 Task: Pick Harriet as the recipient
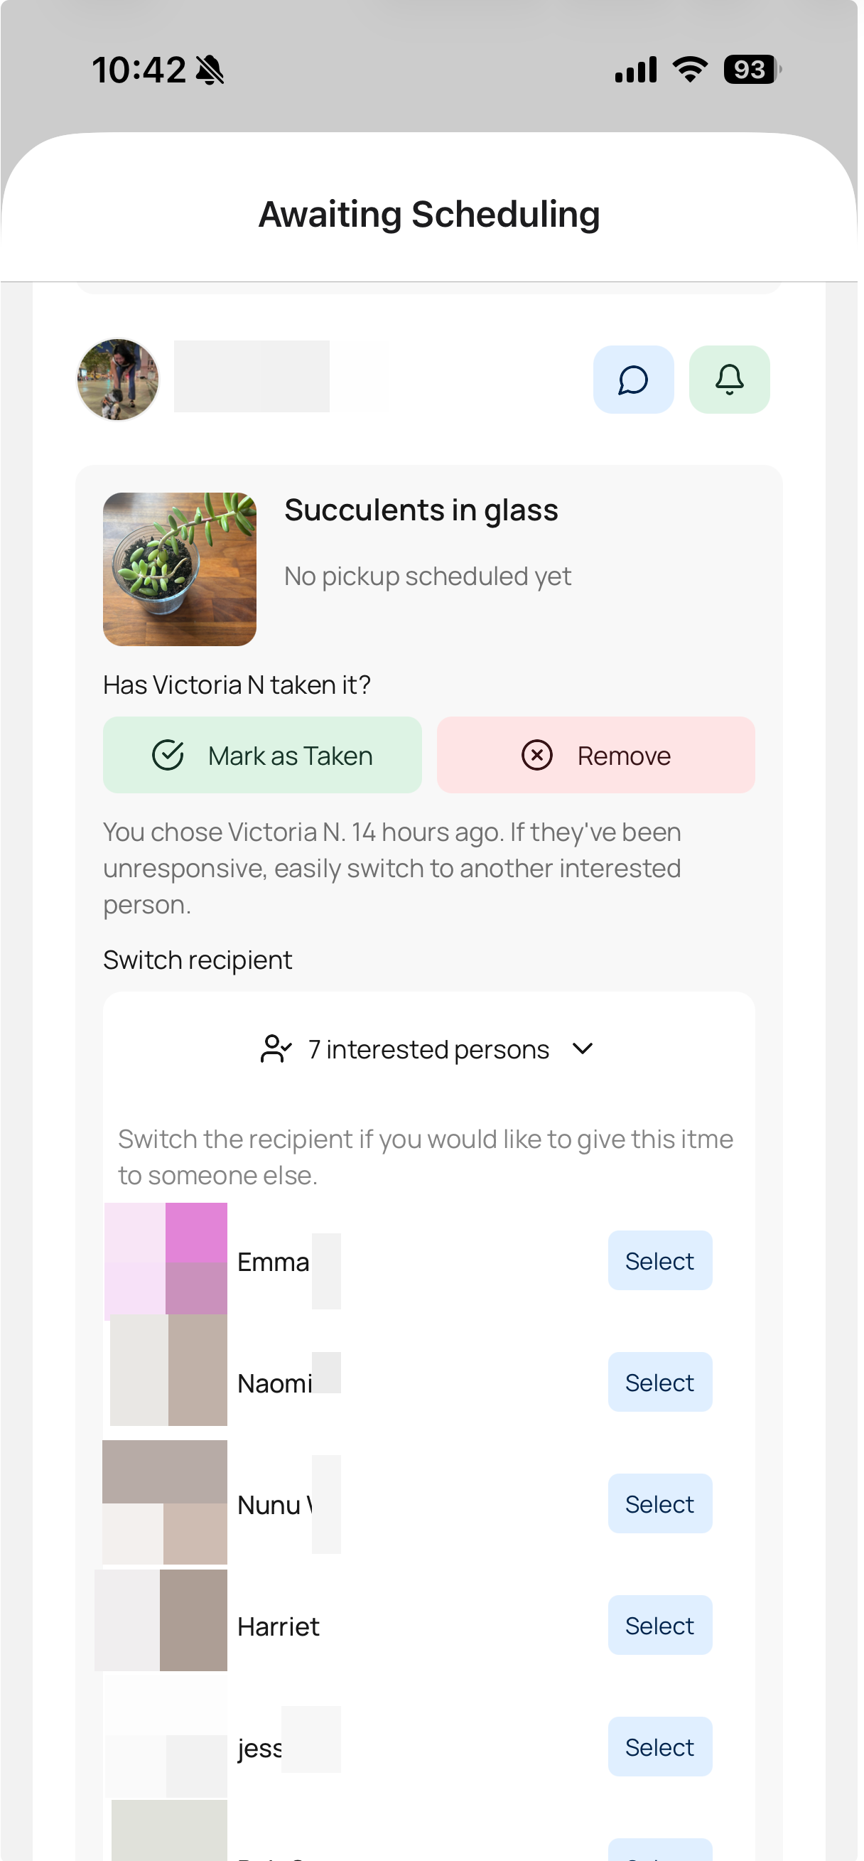[659, 1626]
